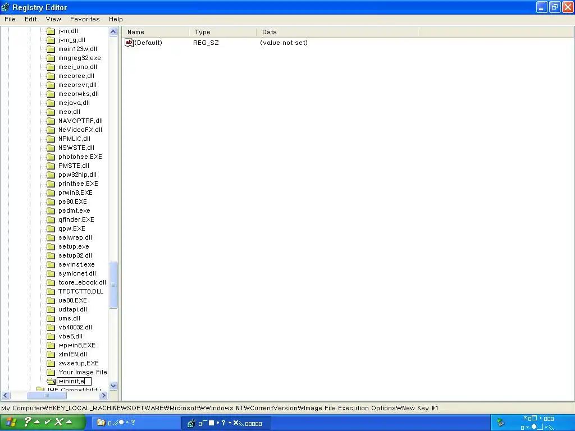Click the Name column header
The image size is (575, 431).
[x=156, y=32]
